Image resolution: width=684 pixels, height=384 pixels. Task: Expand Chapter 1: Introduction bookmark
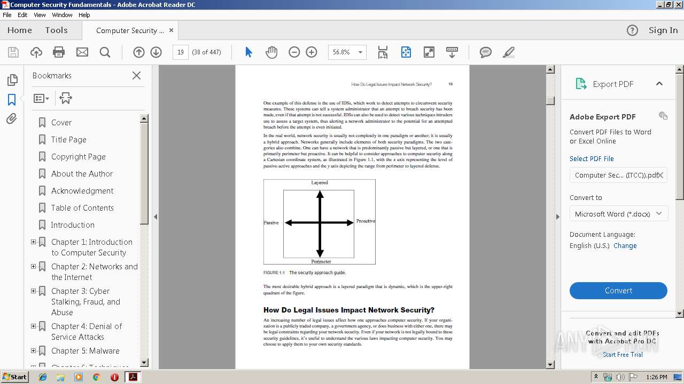pyautogui.click(x=33, y=242)
